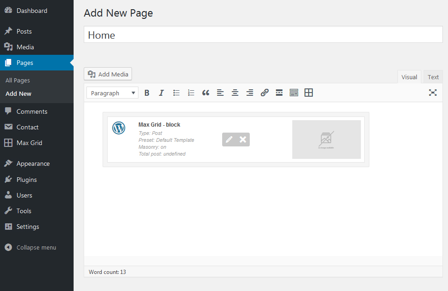Align text right

point(250,93)
